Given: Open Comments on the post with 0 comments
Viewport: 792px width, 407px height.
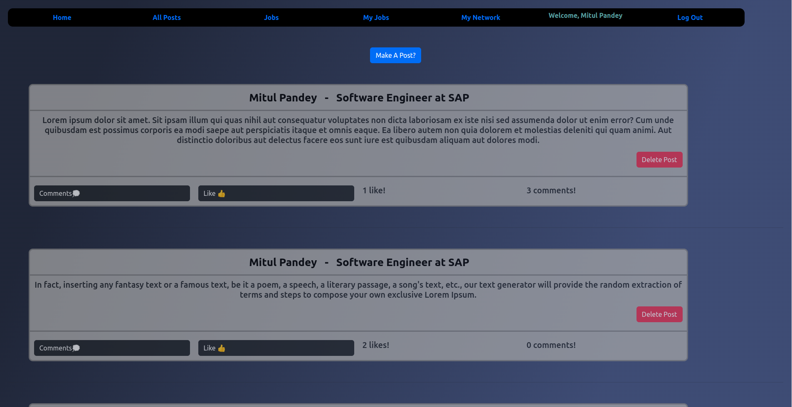Looking at the screenshot, I should [112, 348].
